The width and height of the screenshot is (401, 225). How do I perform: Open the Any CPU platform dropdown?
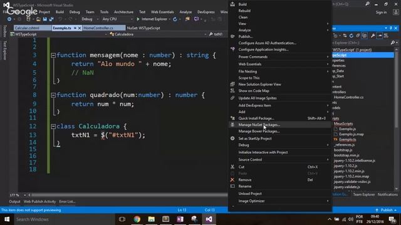pos(117,19)
